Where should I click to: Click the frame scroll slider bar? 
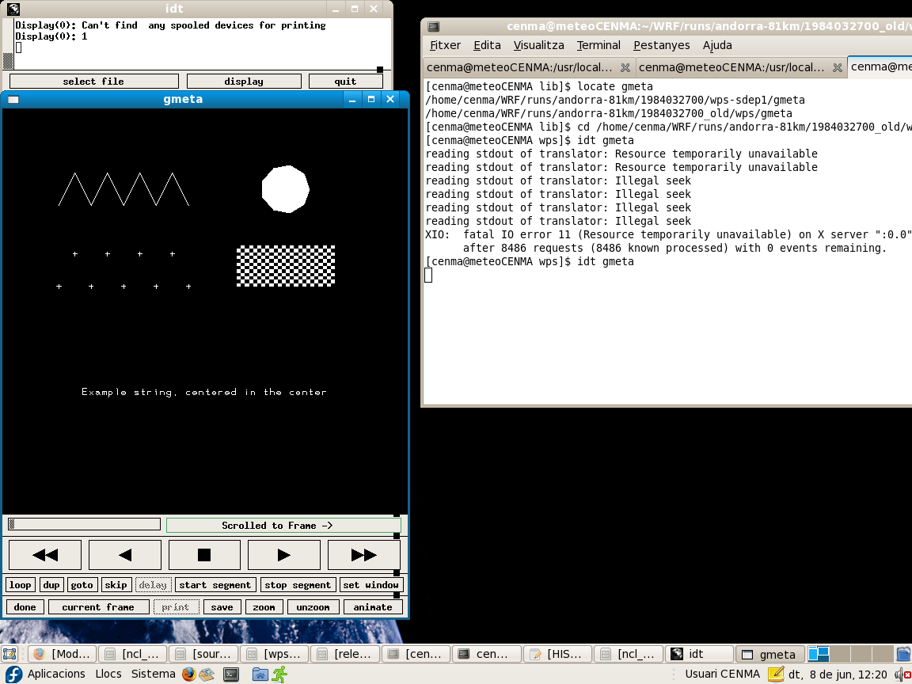click(84, 524)
